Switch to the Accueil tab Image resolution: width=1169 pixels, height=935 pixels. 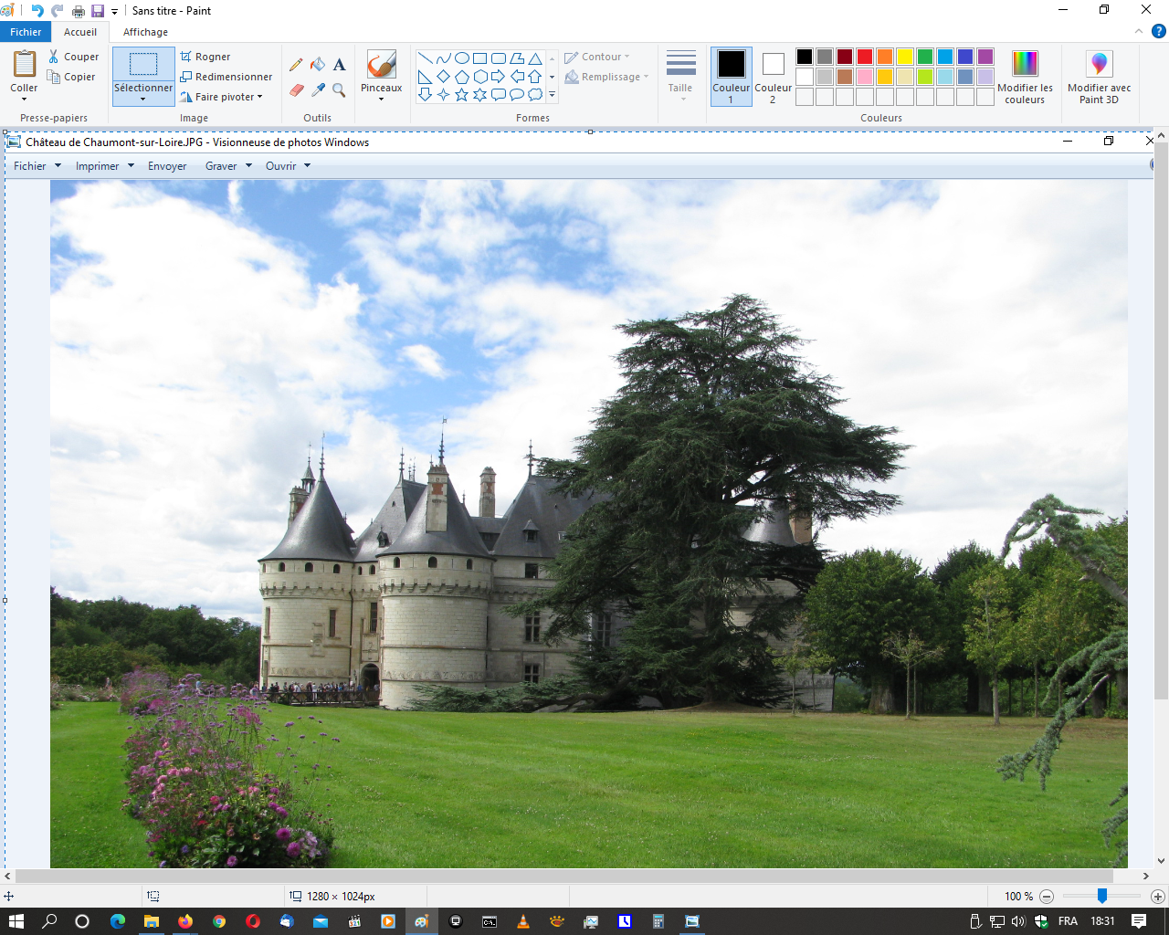tap(80, 32)
